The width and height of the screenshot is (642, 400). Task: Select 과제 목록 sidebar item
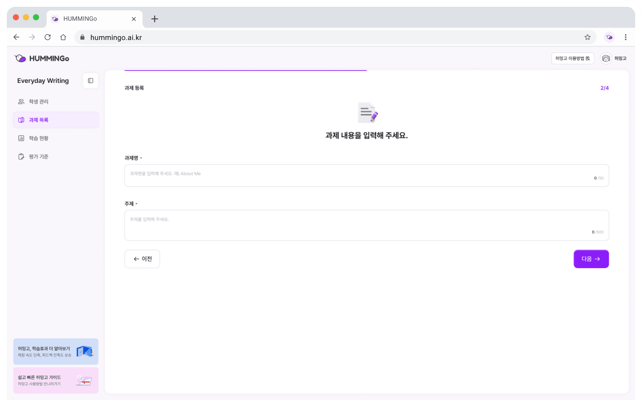(39, 120)
